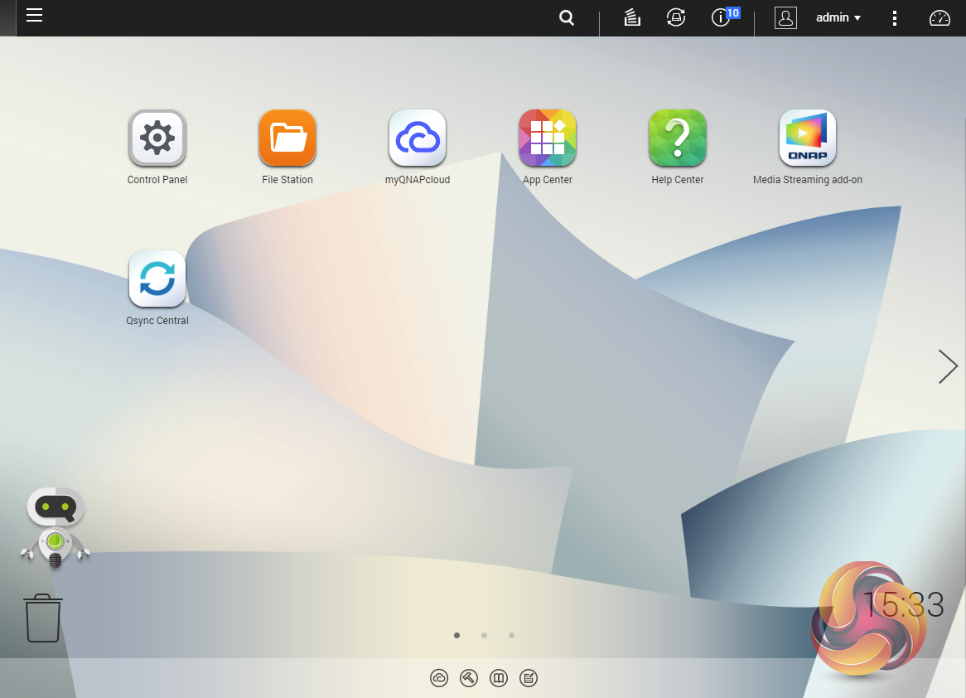The height and width of the screenshot is (698, 966).
Task: Click the App Center label text
Action: [x=548, y=179]
